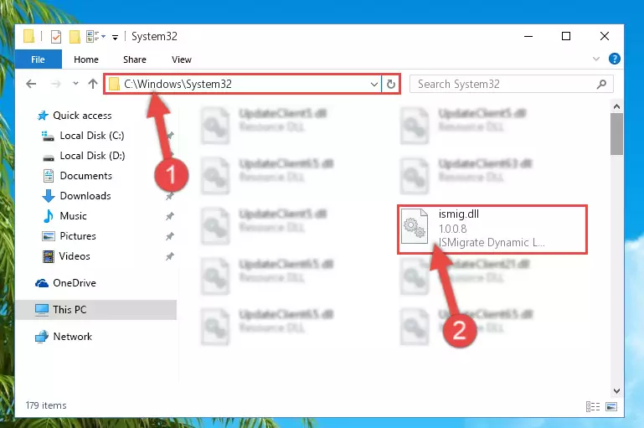Click the Music note icon
The height and width of the screenshot is (428, 644).
49,216
